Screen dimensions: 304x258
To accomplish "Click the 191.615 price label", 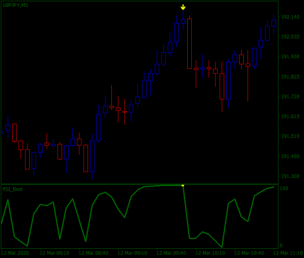I will click(290, 116).
